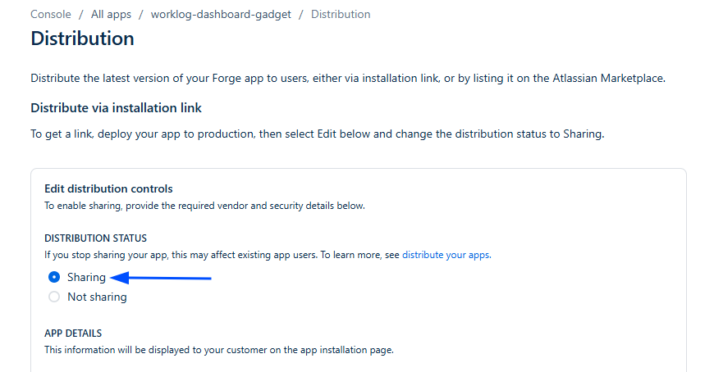This screenshot has width=714, height=372.
Task: Click the Distribution breadcrumb item
Action: [340, 14]
